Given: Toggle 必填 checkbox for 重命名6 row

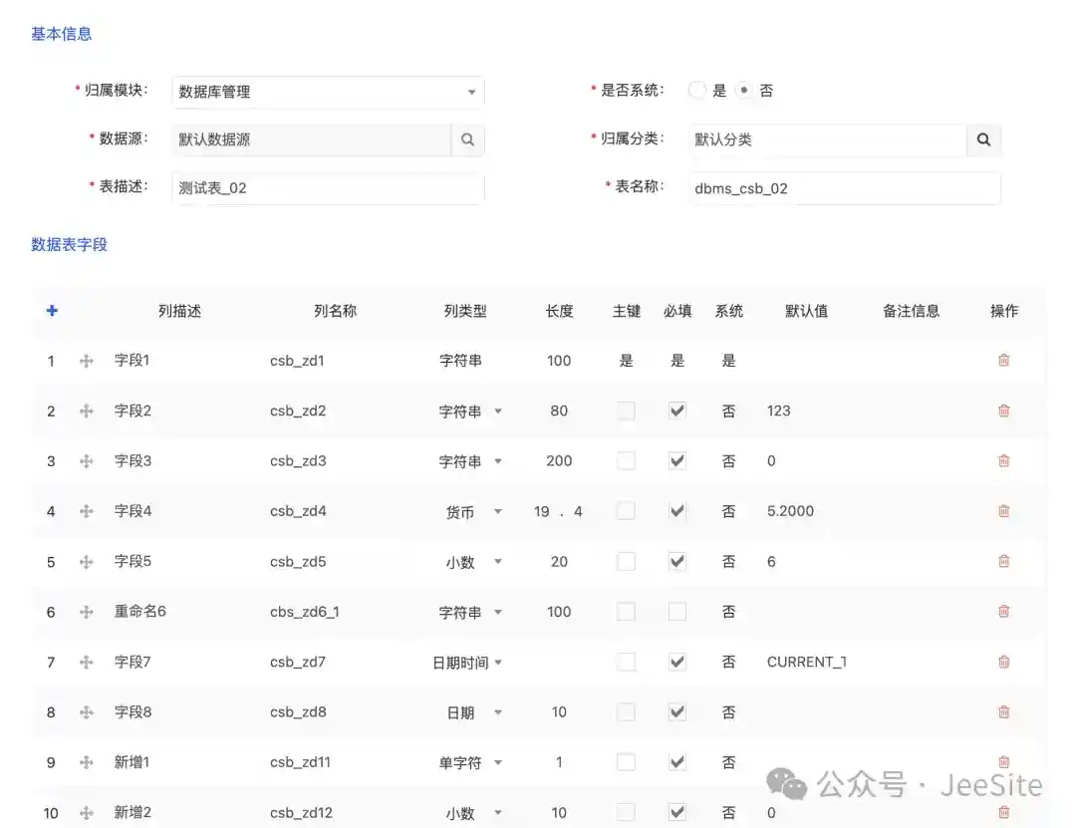Looking at the screenshot, I should click(x=677, y=612).
